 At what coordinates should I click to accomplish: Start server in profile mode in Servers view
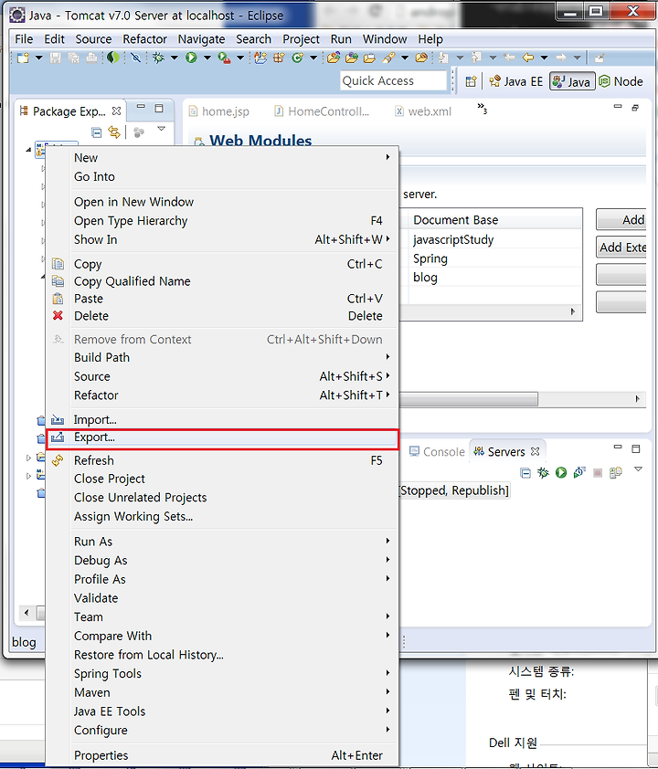pos(579,473)
